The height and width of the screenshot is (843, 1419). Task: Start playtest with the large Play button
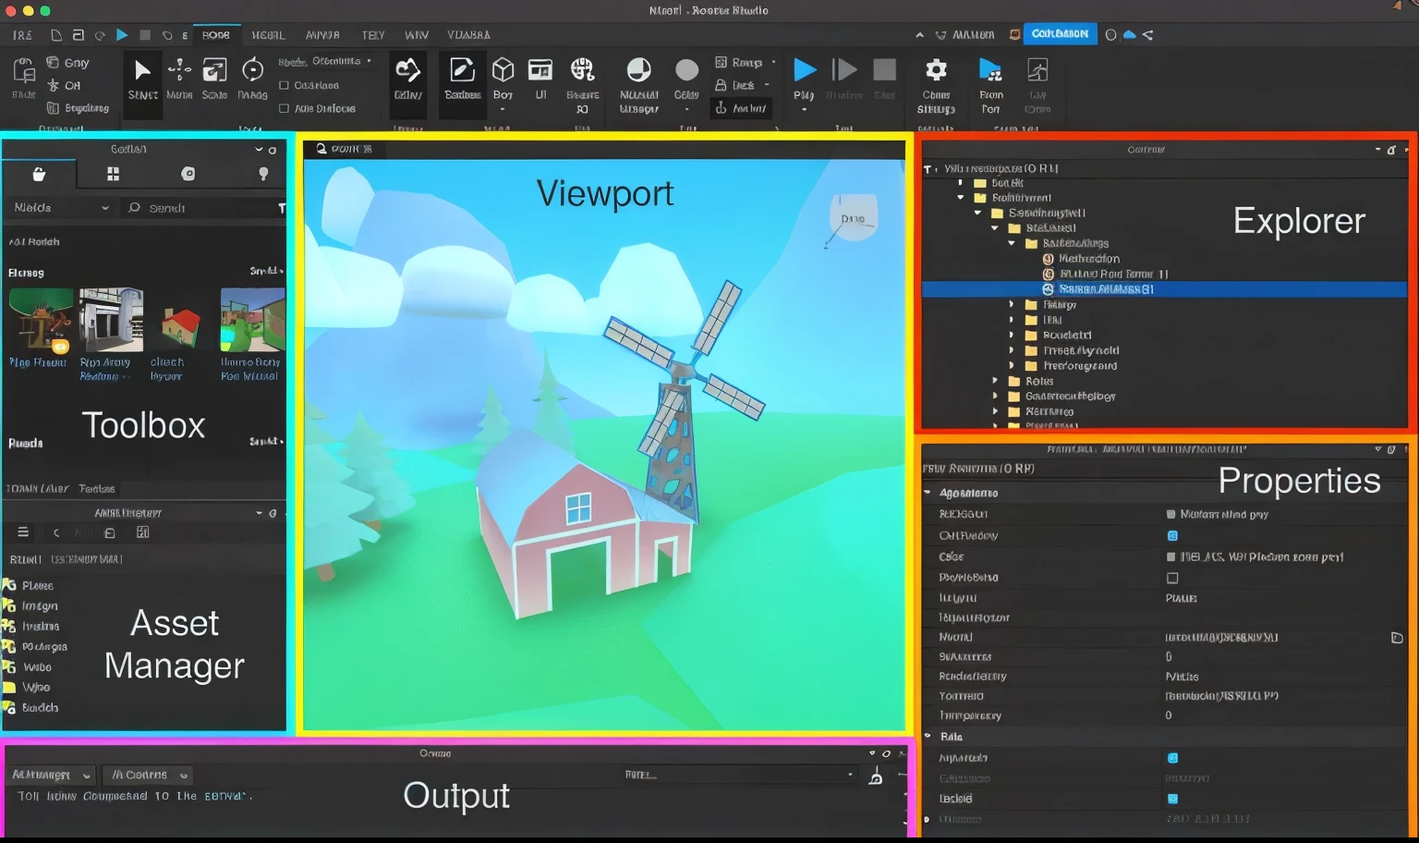(805, 70)
